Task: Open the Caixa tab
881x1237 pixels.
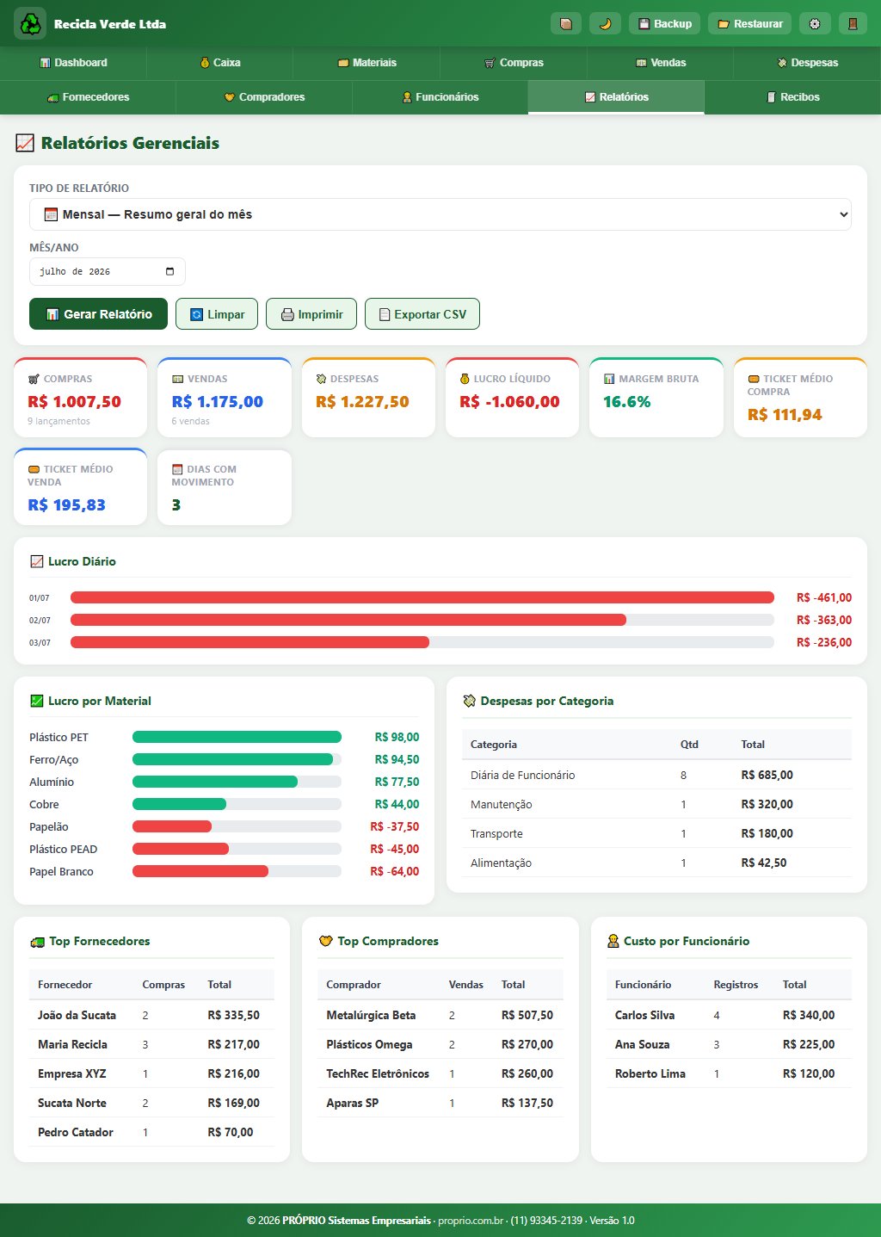Action: click(220, 63)
